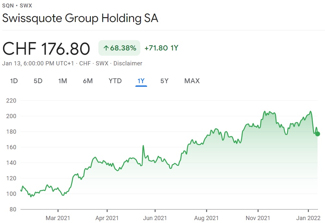Click the active 1Y range tab
The image size is (325, 223).
point(141,81)
